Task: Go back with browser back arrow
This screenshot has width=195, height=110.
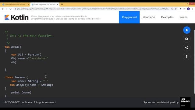Action: point(3,9)
